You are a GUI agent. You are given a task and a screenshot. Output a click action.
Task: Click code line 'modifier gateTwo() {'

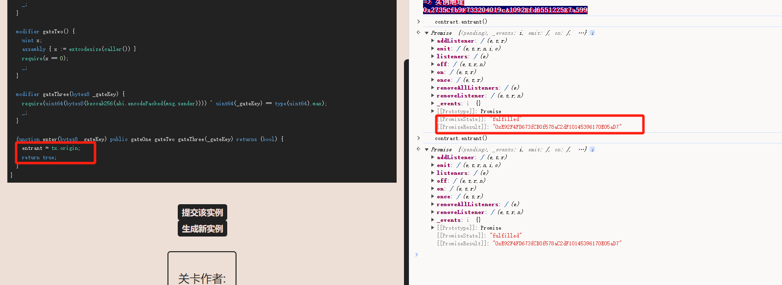coord(46,31)
